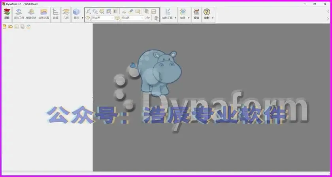
Task: Expand the arrow beside 帮助
Action: [213, 18]
